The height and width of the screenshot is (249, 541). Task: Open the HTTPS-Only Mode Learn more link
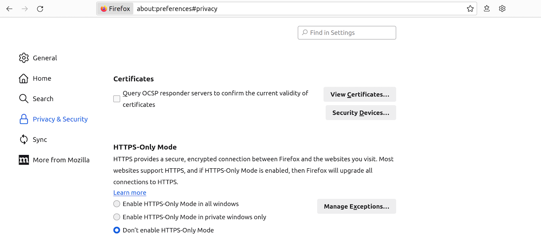click(x=129, y=192)
